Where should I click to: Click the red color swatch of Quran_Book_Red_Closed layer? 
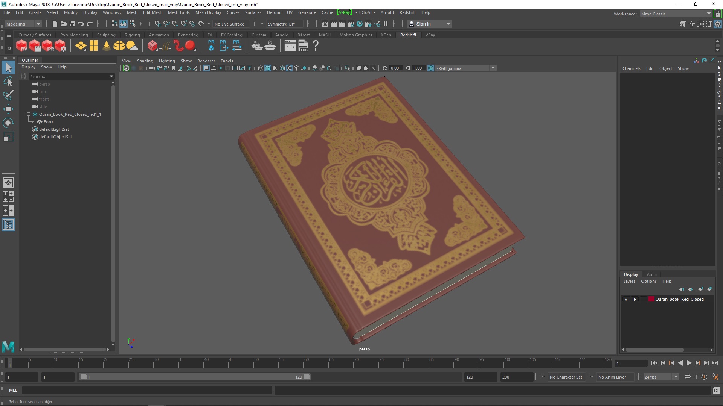[651, 299]
